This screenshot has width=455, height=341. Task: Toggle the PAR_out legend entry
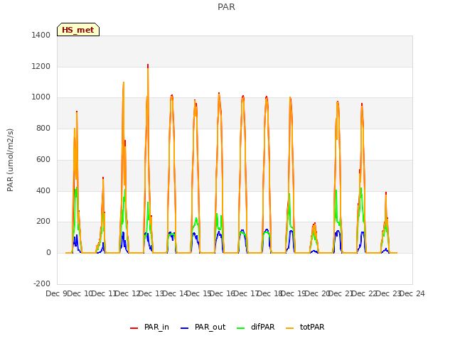coord(203,327)
